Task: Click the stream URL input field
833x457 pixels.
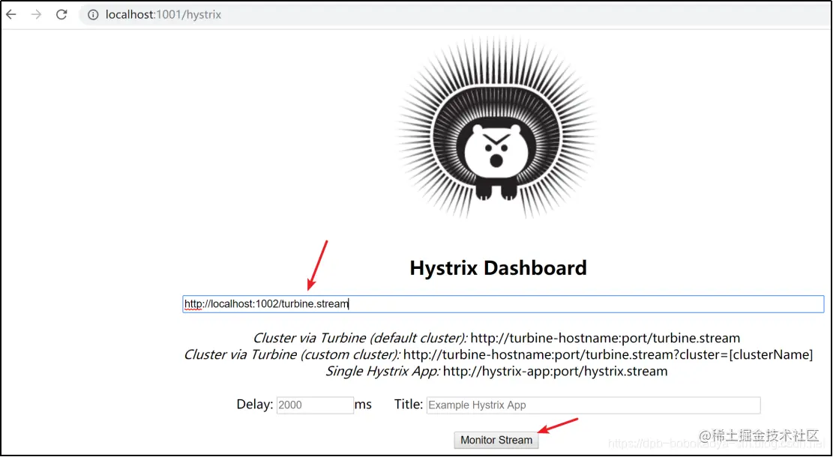Action: point(503,304)
